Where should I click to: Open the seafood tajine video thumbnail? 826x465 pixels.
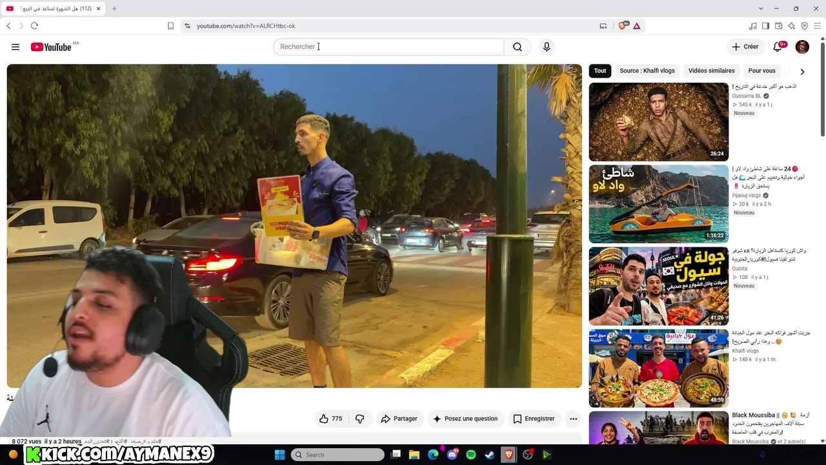point(658,368)
